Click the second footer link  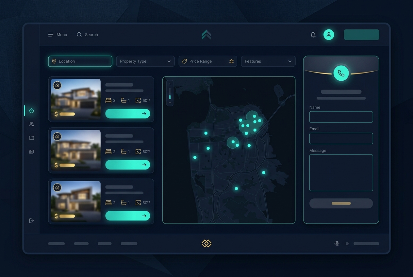coord(81,243)
